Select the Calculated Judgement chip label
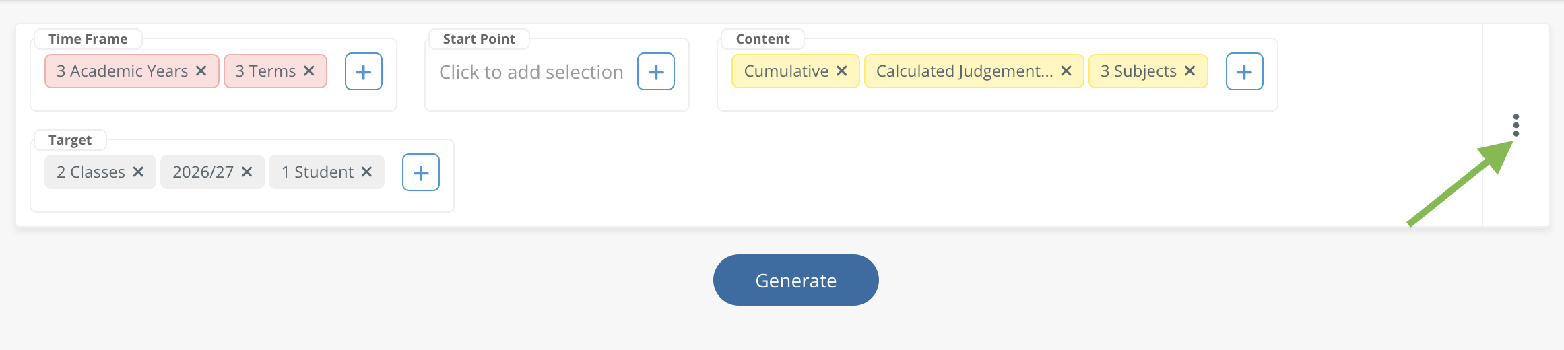The height and width of the screenshot is (350, 1564). click(x=965, y=71)
